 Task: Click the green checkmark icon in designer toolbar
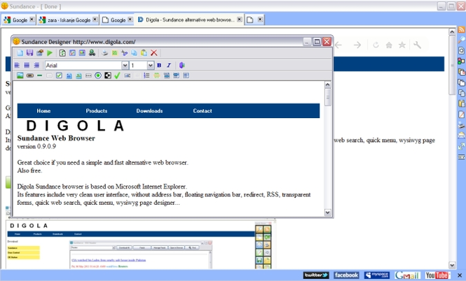(118, 75)
